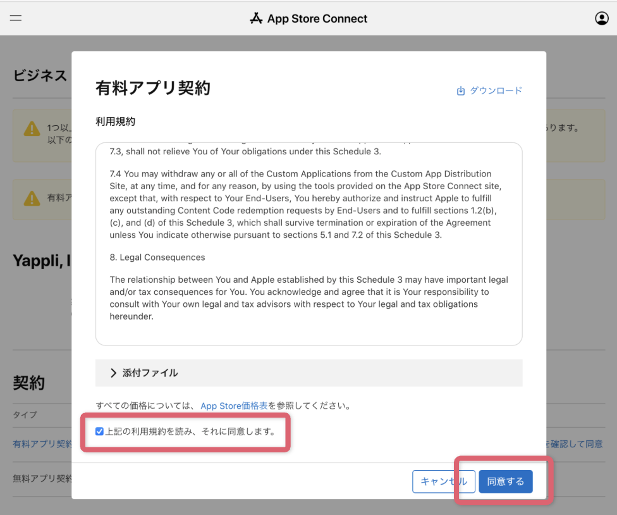Click the paragraph starting '7.4 You may withdraw'
The image size is (617, 515).
[305, 204]
